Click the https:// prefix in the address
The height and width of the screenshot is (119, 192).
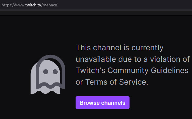coord(8,5)
